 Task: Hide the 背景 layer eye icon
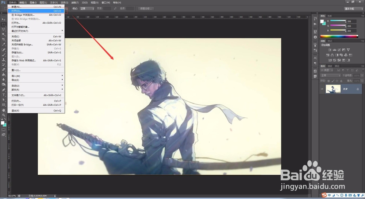tap(322, 89)
